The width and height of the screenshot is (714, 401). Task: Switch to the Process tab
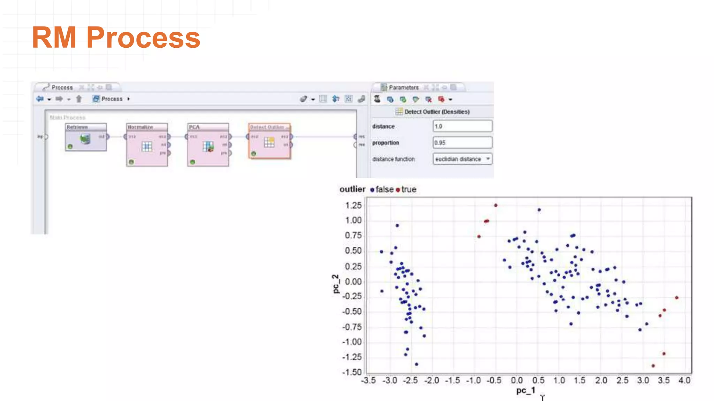[62, 87]
